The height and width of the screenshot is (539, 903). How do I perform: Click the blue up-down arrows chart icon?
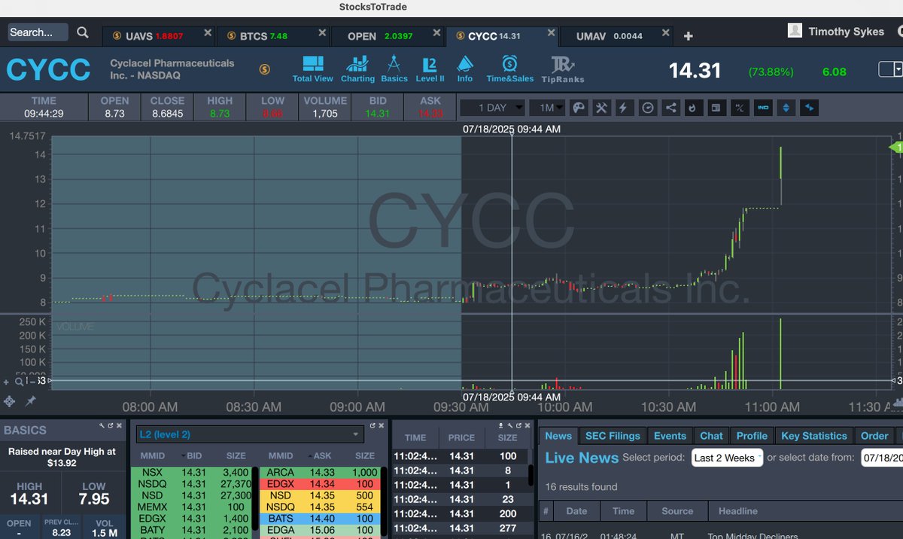(x=786, y=108)
